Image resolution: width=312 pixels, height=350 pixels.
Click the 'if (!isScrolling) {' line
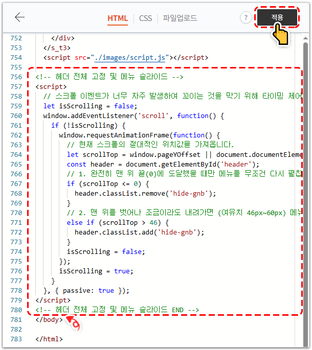coord(88,126)
